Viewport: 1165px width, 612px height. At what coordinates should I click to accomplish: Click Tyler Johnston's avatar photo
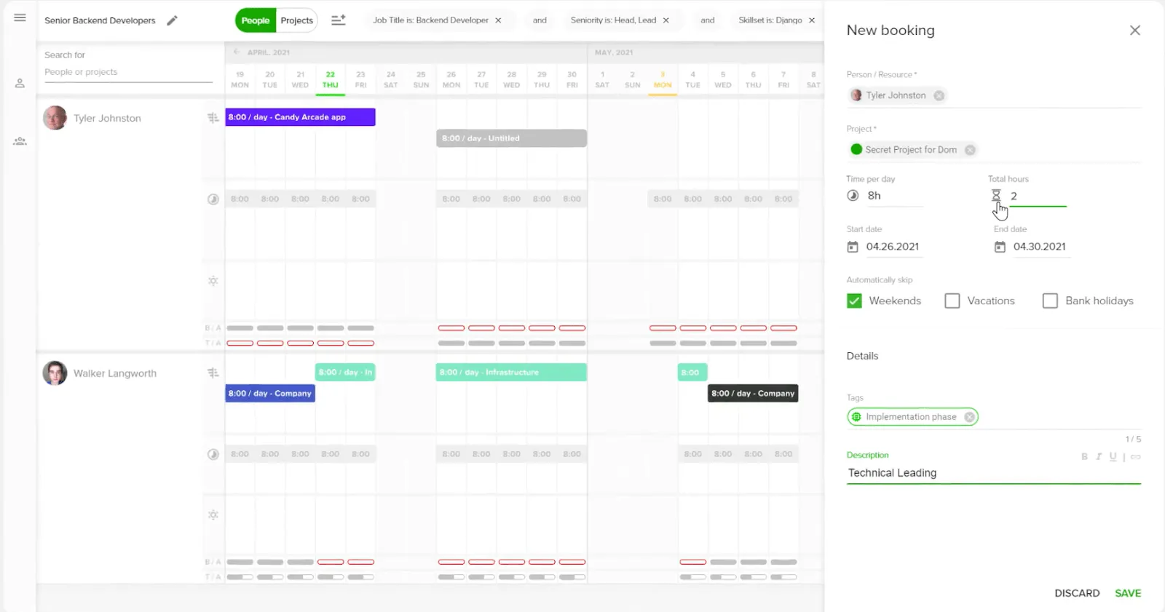pos(55,118)
